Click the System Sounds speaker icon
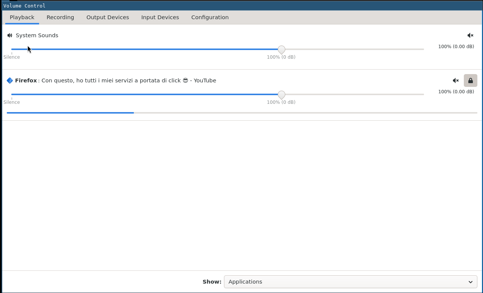 [10, 35]
